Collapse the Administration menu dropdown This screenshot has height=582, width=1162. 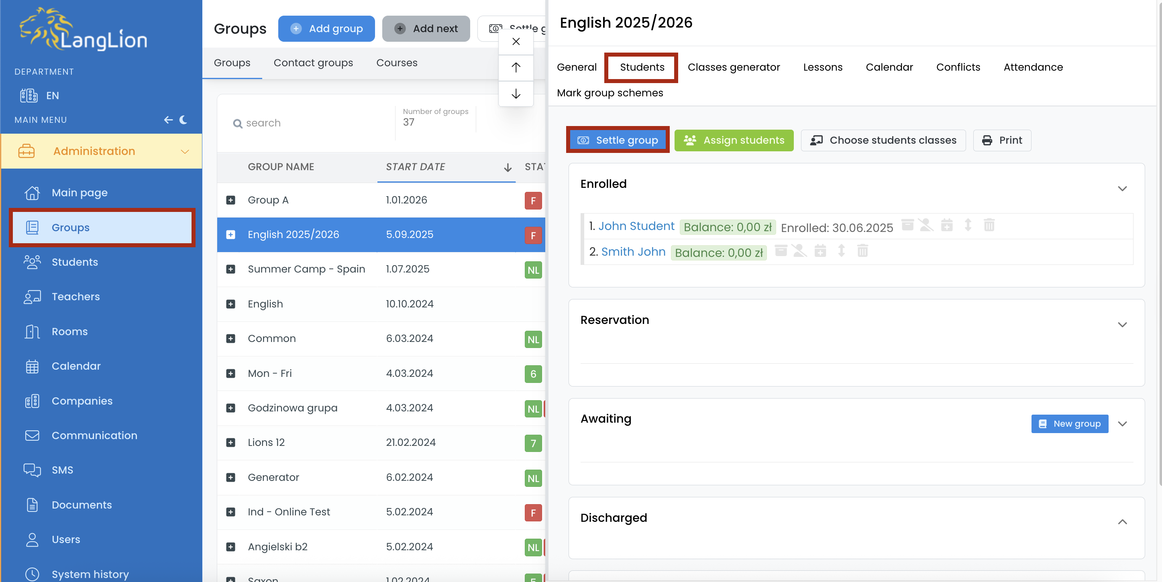tap(185, 151)
